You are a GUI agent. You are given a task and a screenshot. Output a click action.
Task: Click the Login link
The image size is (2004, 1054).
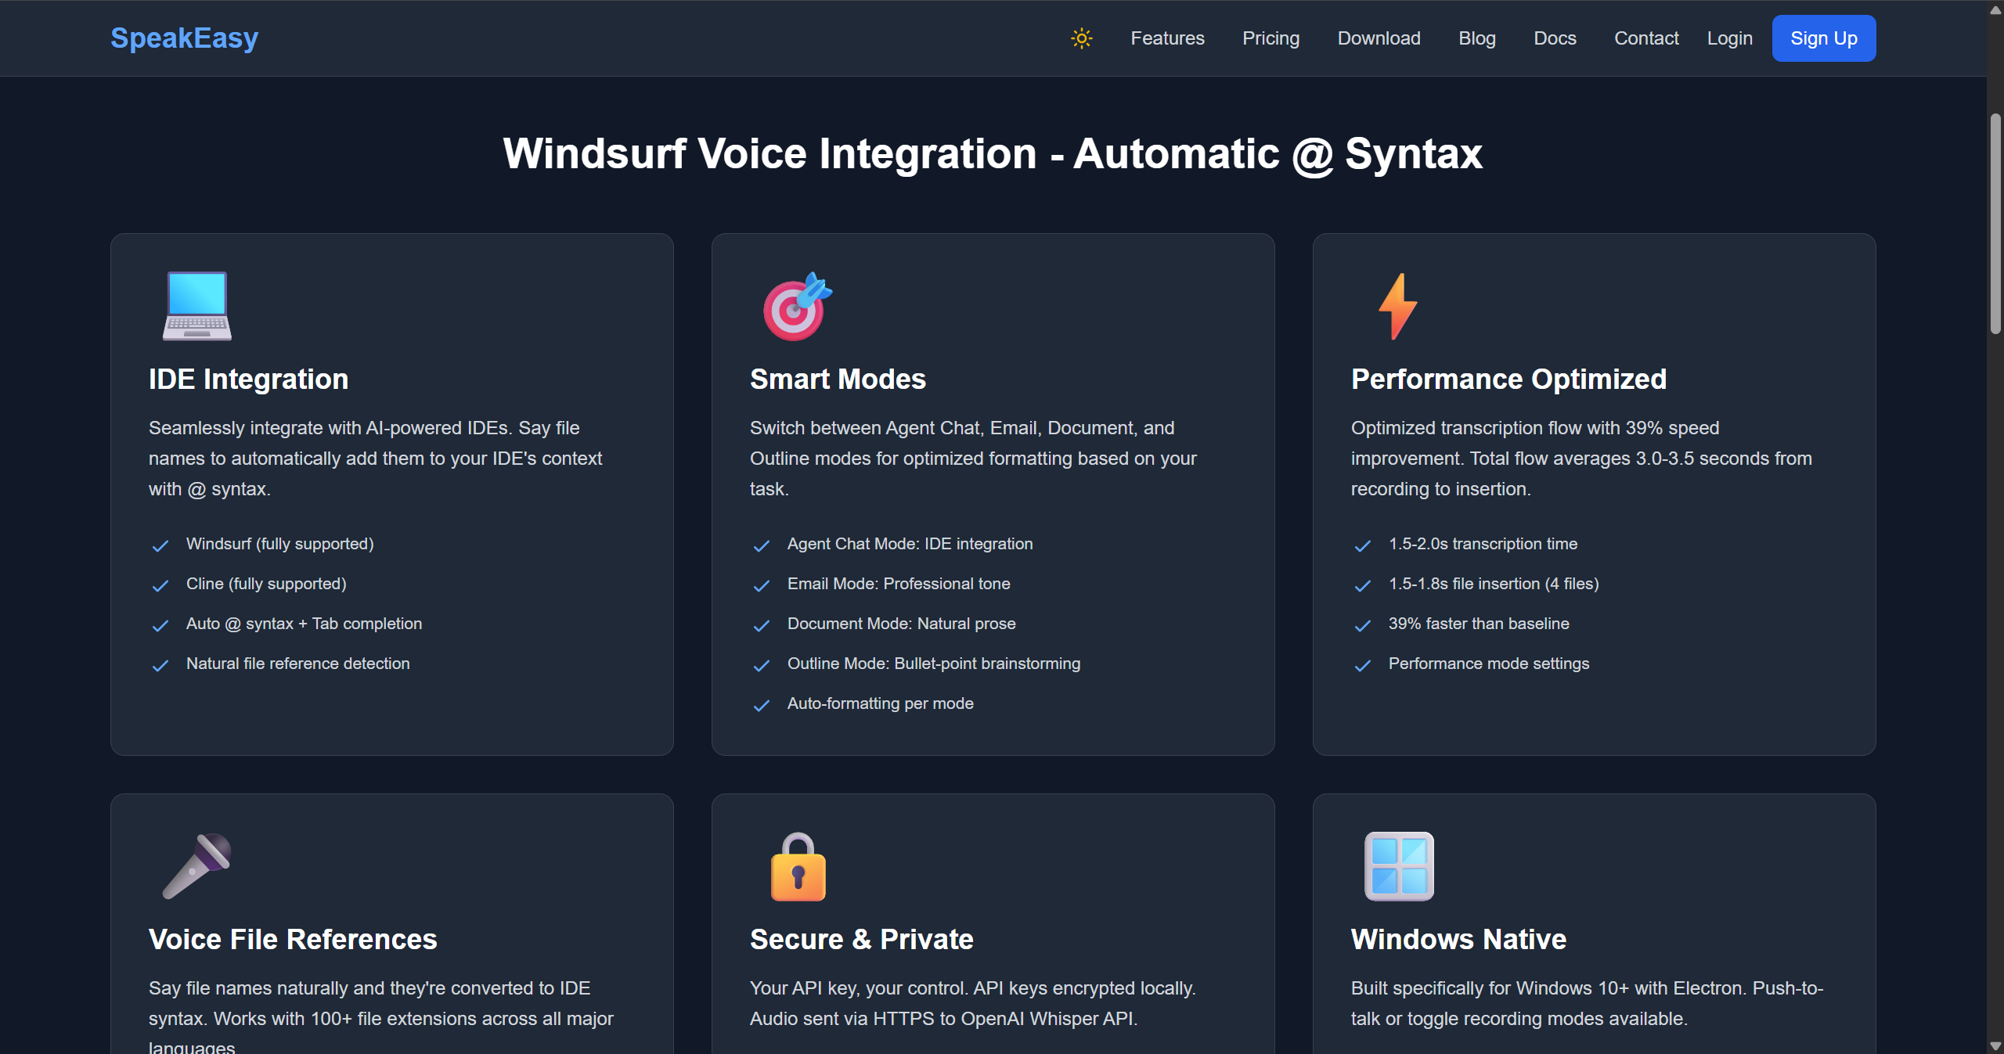click(1729, 38)
